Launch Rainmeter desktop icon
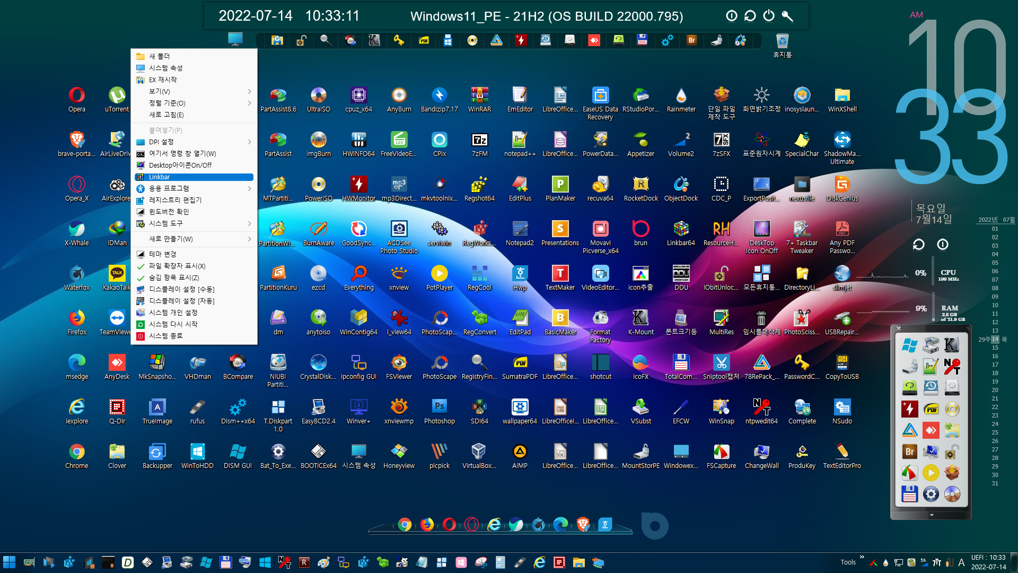Screen dimensions: 1018x573 [x=681, y=99]
